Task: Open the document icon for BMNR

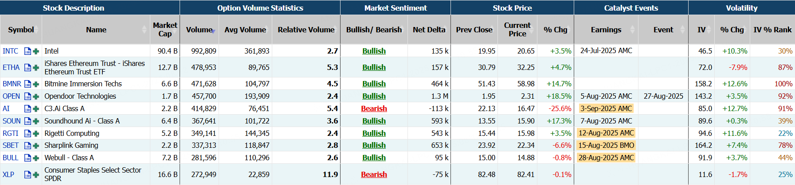Action: tap(27, 84)
